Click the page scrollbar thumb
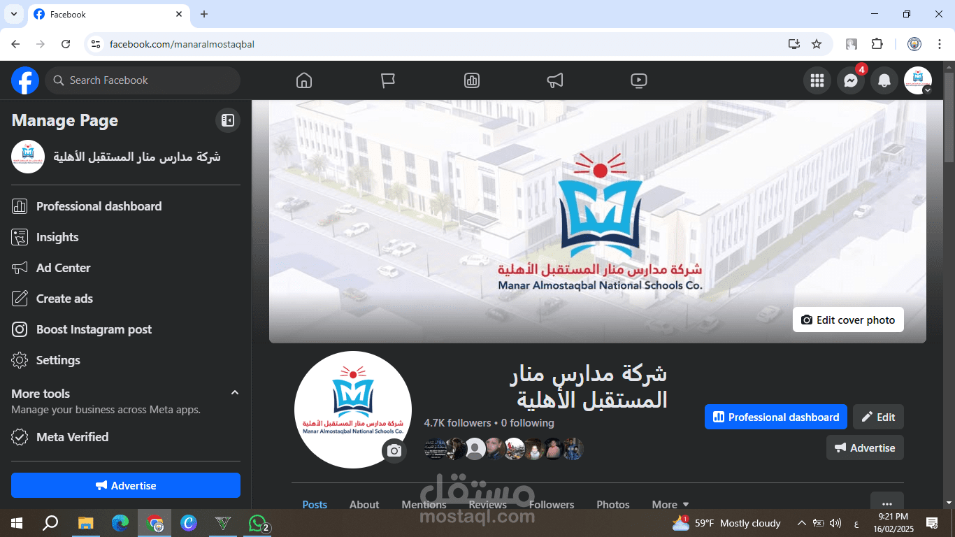This screenshot has height=537, width=955. click(949, 119)
